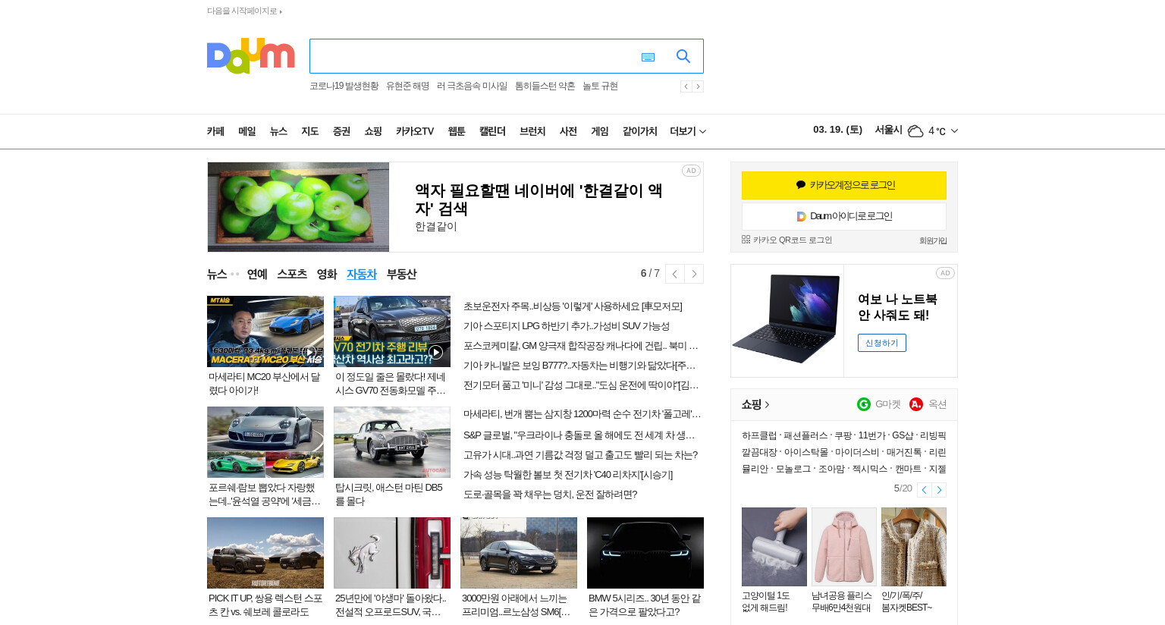This screenshot has width=1165, height=625.
Task: Click the Daum아이디로 로그인 button
Action: pos(844,216)
